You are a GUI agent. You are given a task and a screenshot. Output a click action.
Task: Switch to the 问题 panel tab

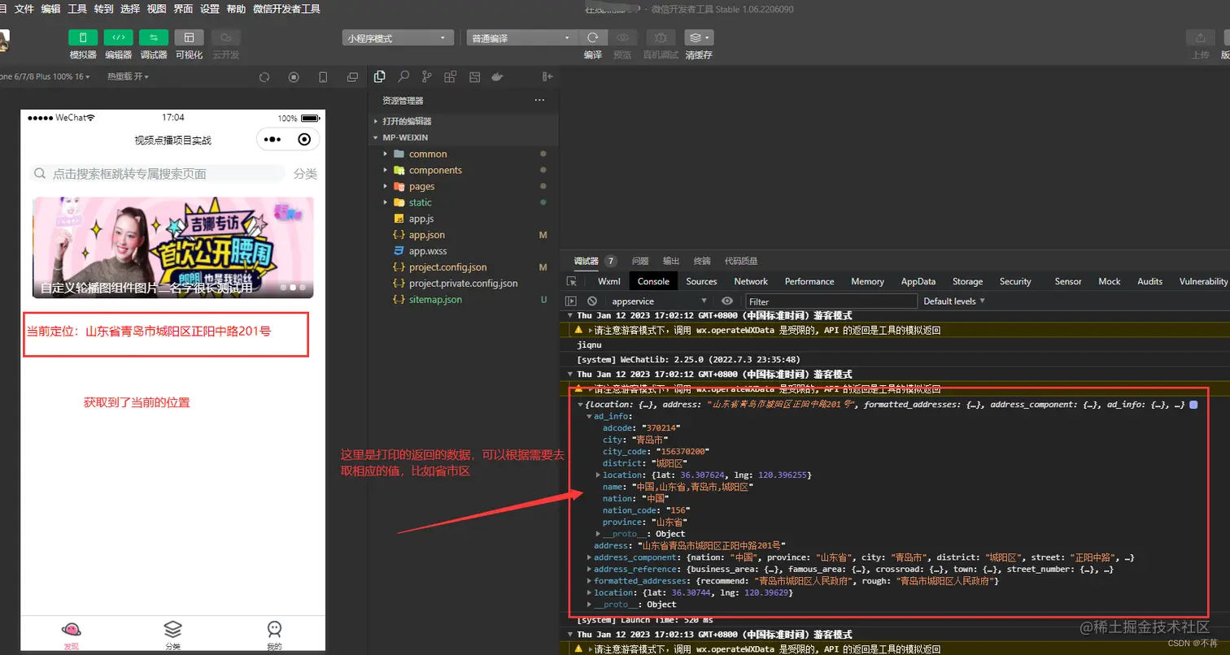[640, 261]
